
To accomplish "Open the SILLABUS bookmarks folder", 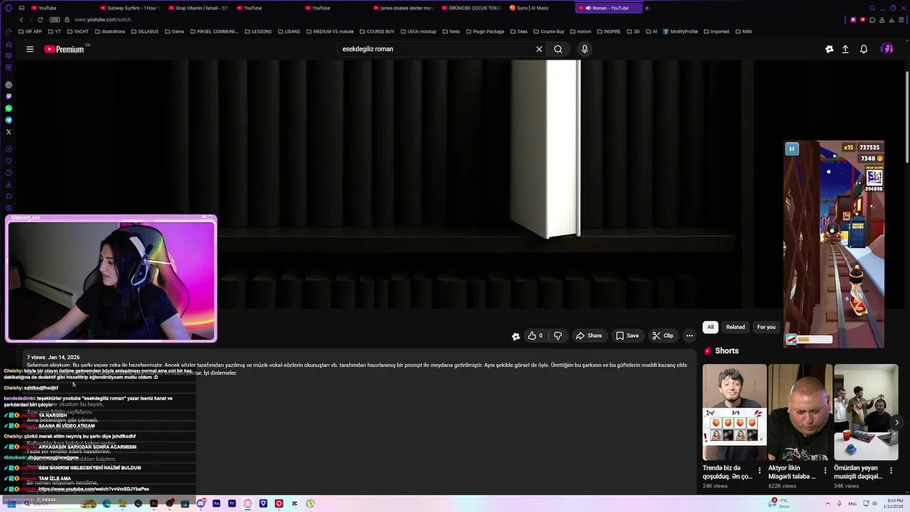I will (x=144, y=31).
